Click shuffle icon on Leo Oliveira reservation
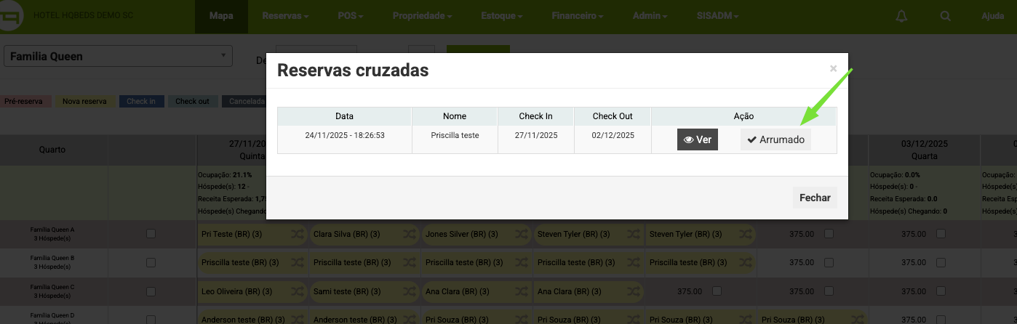This screenshot has height=324, width=1017. point(298,291)
